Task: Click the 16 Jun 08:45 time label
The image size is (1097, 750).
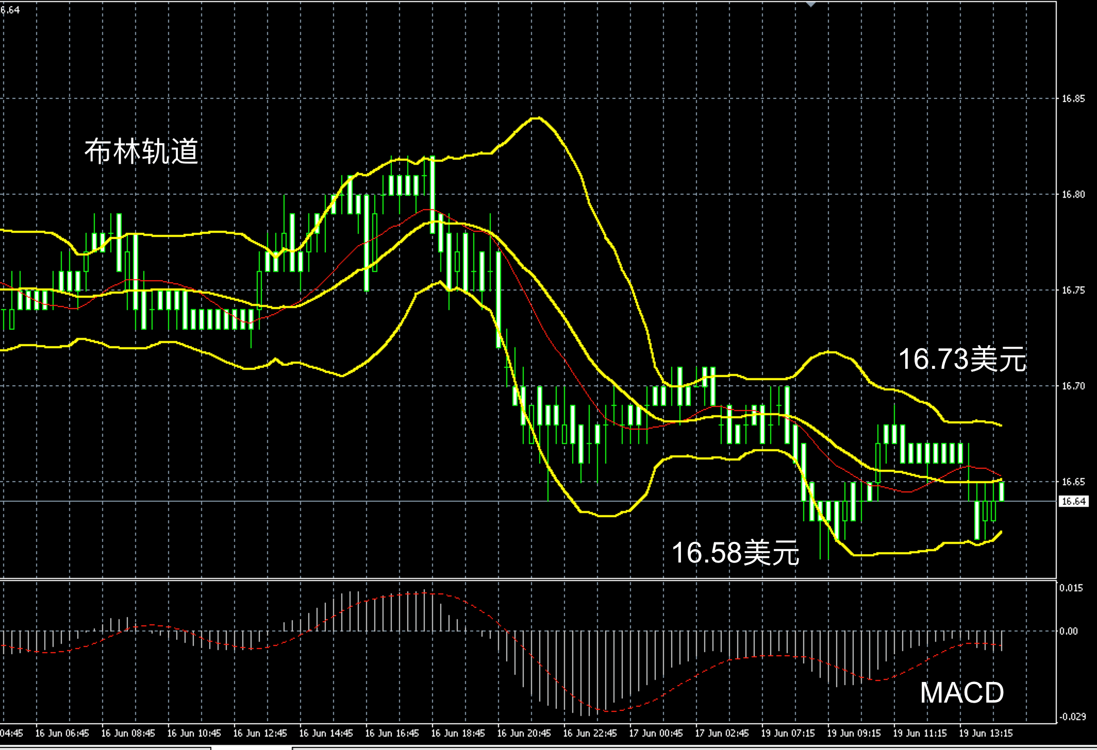Action: click(x=128, y=733)
